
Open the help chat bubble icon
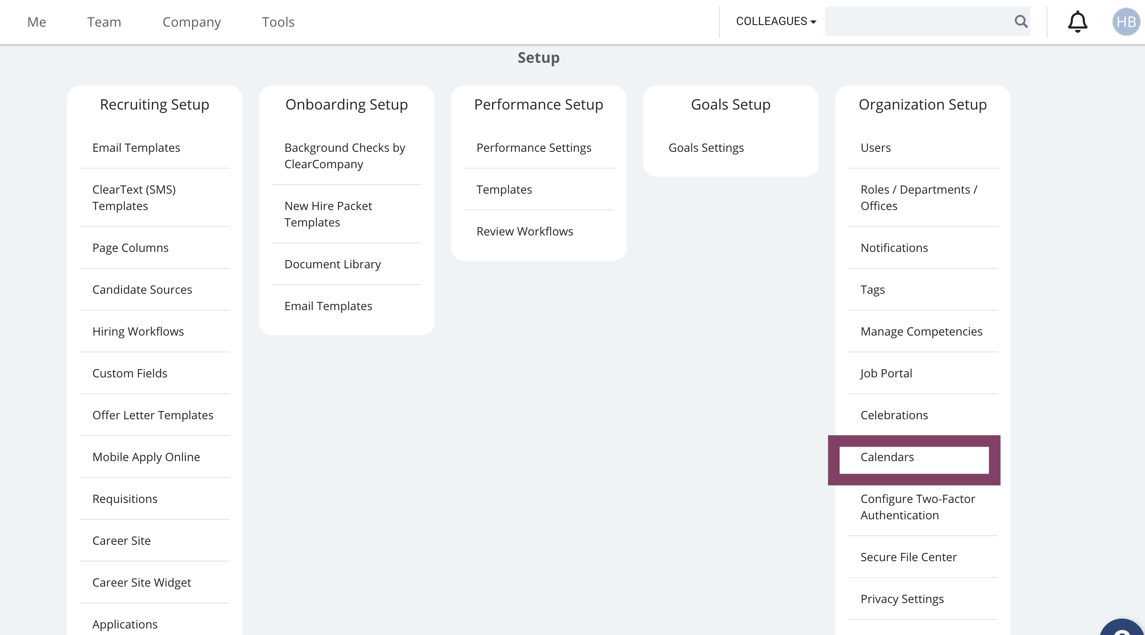(x=1123, y=628)
